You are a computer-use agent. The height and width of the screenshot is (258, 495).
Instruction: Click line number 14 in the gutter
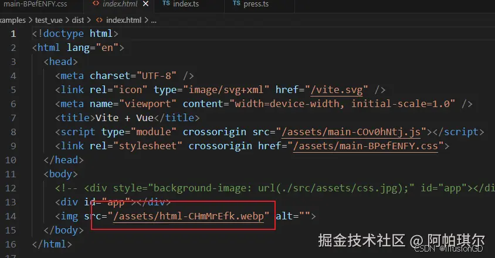(11, 216)
